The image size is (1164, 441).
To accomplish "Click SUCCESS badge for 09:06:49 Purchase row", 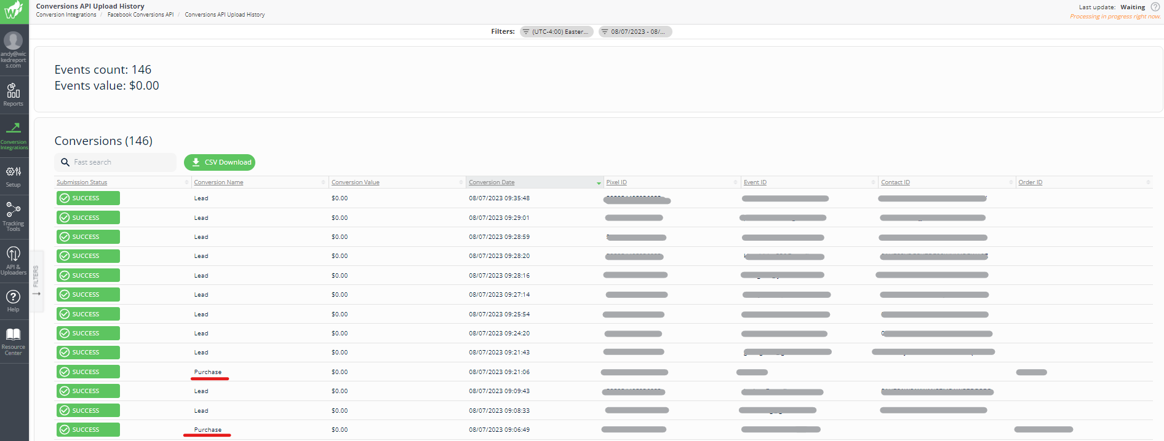I will click(x=88, y=429).
